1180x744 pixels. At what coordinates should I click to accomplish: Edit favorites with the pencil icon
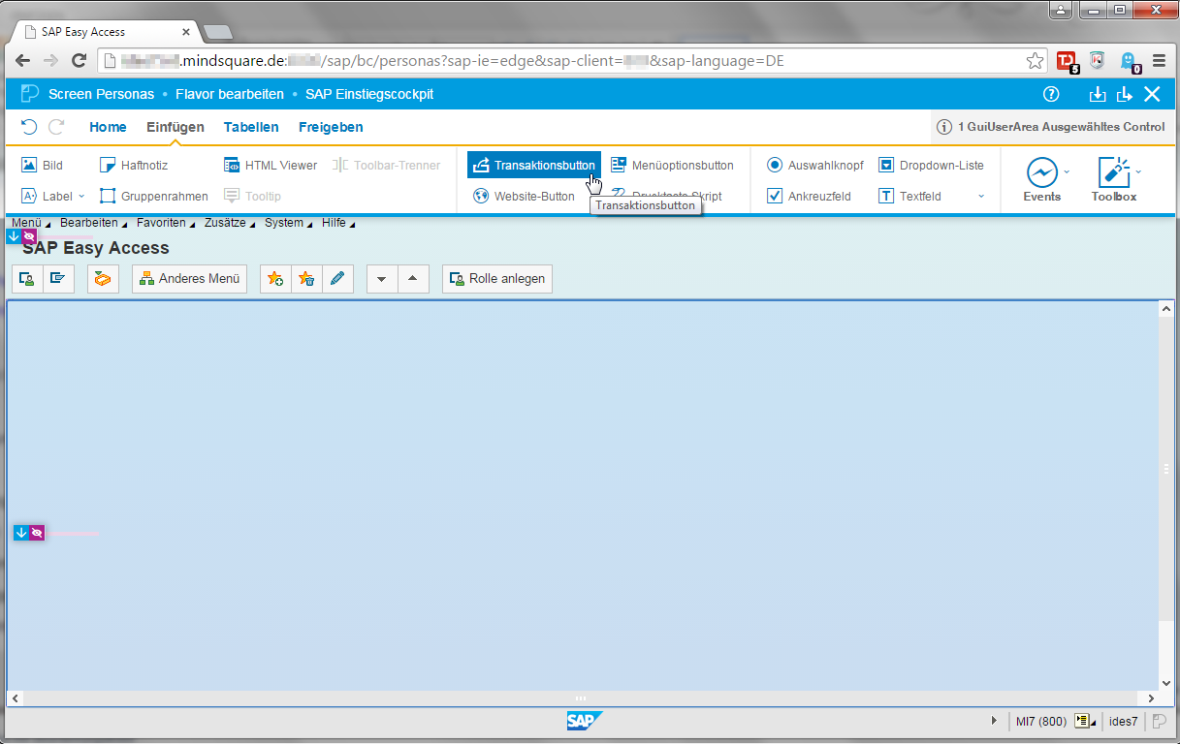[x=337, y=279]
